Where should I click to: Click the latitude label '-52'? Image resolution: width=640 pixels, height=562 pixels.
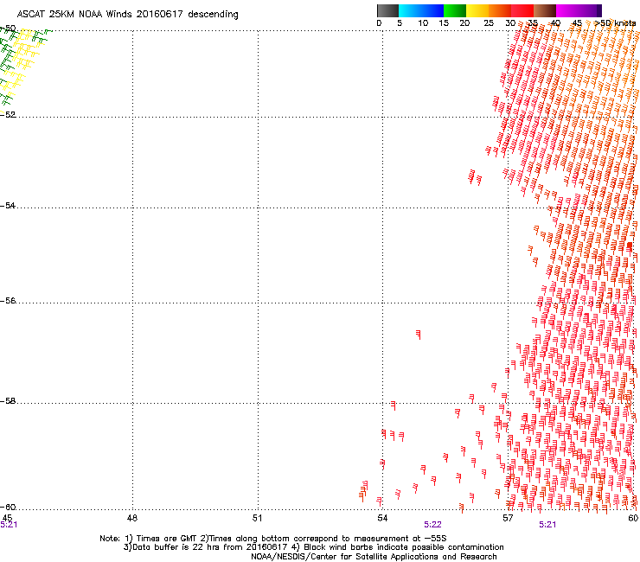coord(8,115)
